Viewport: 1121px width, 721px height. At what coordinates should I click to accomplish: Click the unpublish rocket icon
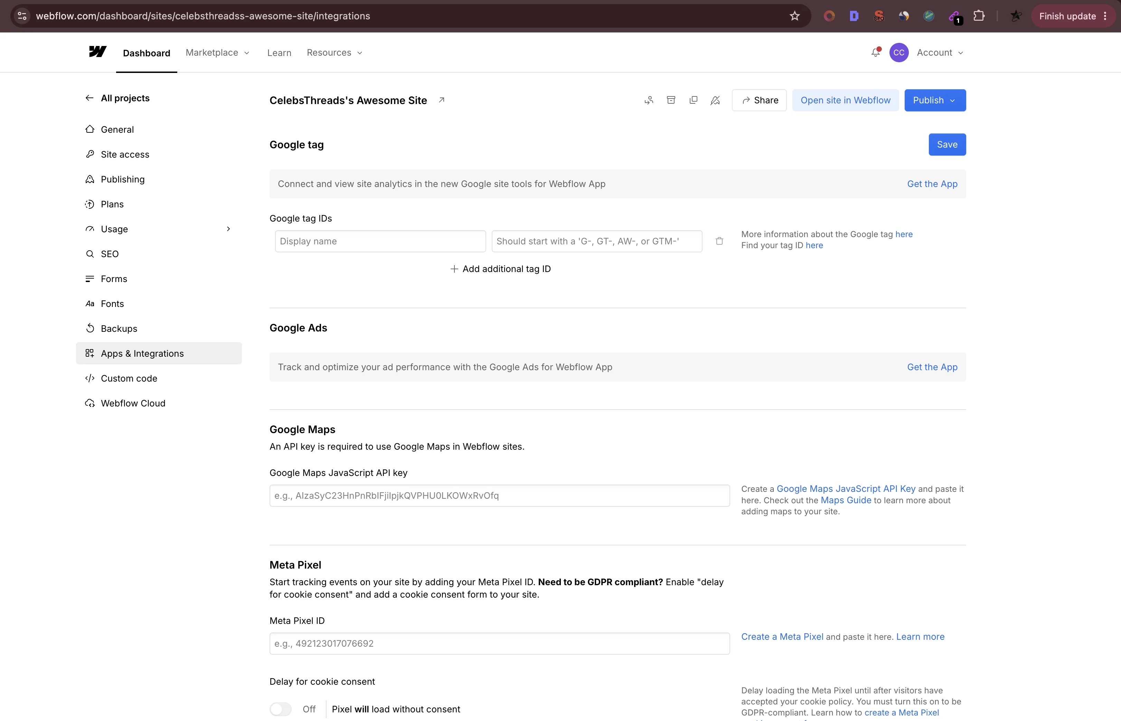pos(715,100)
